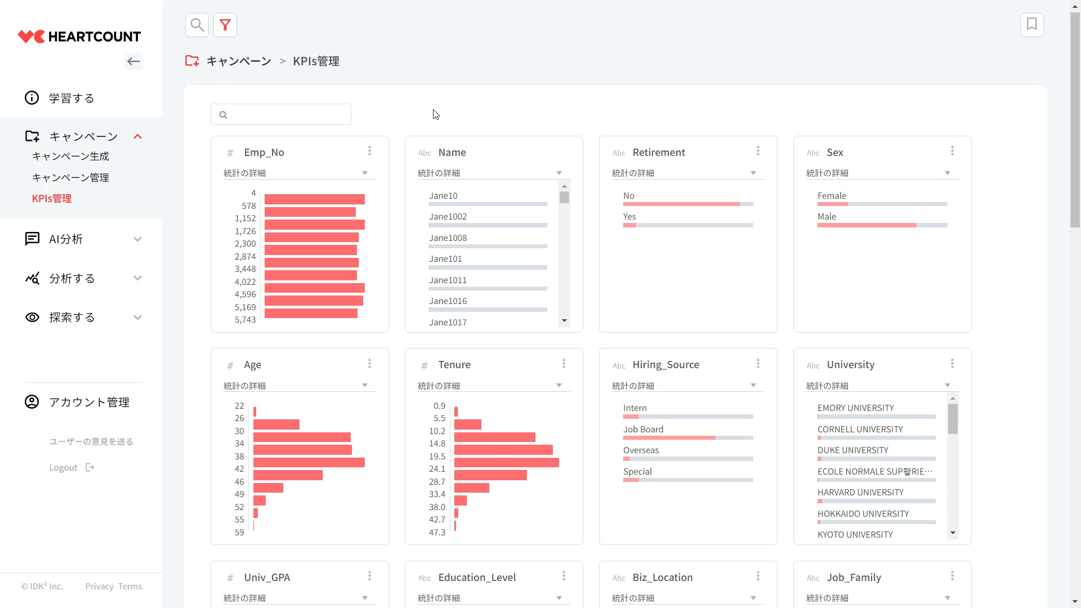Open アカウント管理 page

89,402
